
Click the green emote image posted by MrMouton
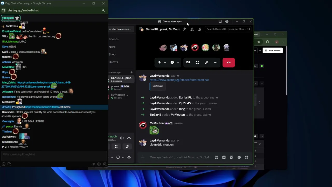[x=154, y=130]
